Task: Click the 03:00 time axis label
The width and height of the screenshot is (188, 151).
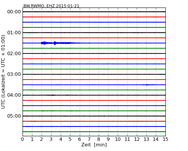Action: 14,74
